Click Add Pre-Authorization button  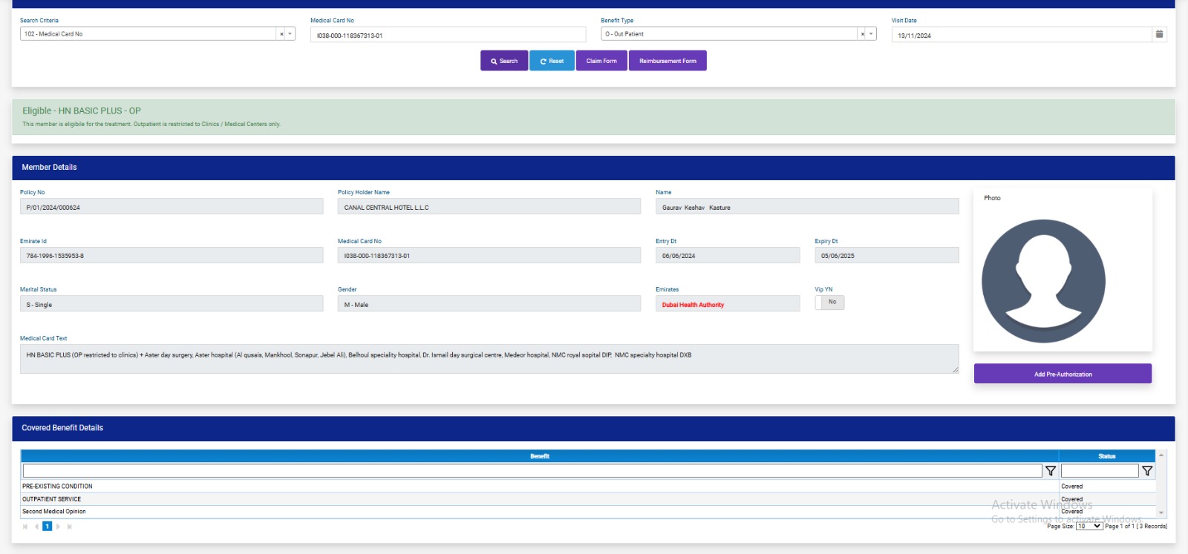click(x=1063, y=374)
